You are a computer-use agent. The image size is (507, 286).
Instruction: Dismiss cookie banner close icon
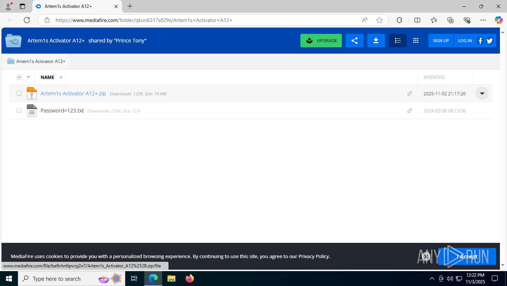coord(426,256)
